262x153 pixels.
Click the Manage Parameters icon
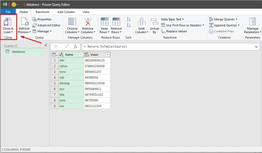253,22
